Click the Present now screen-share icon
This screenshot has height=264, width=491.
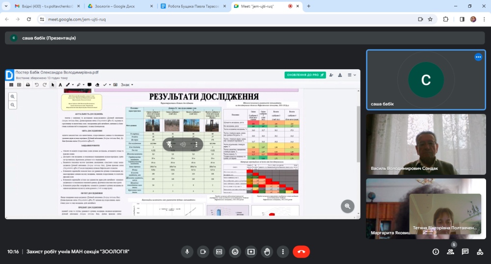click(251, 252)
